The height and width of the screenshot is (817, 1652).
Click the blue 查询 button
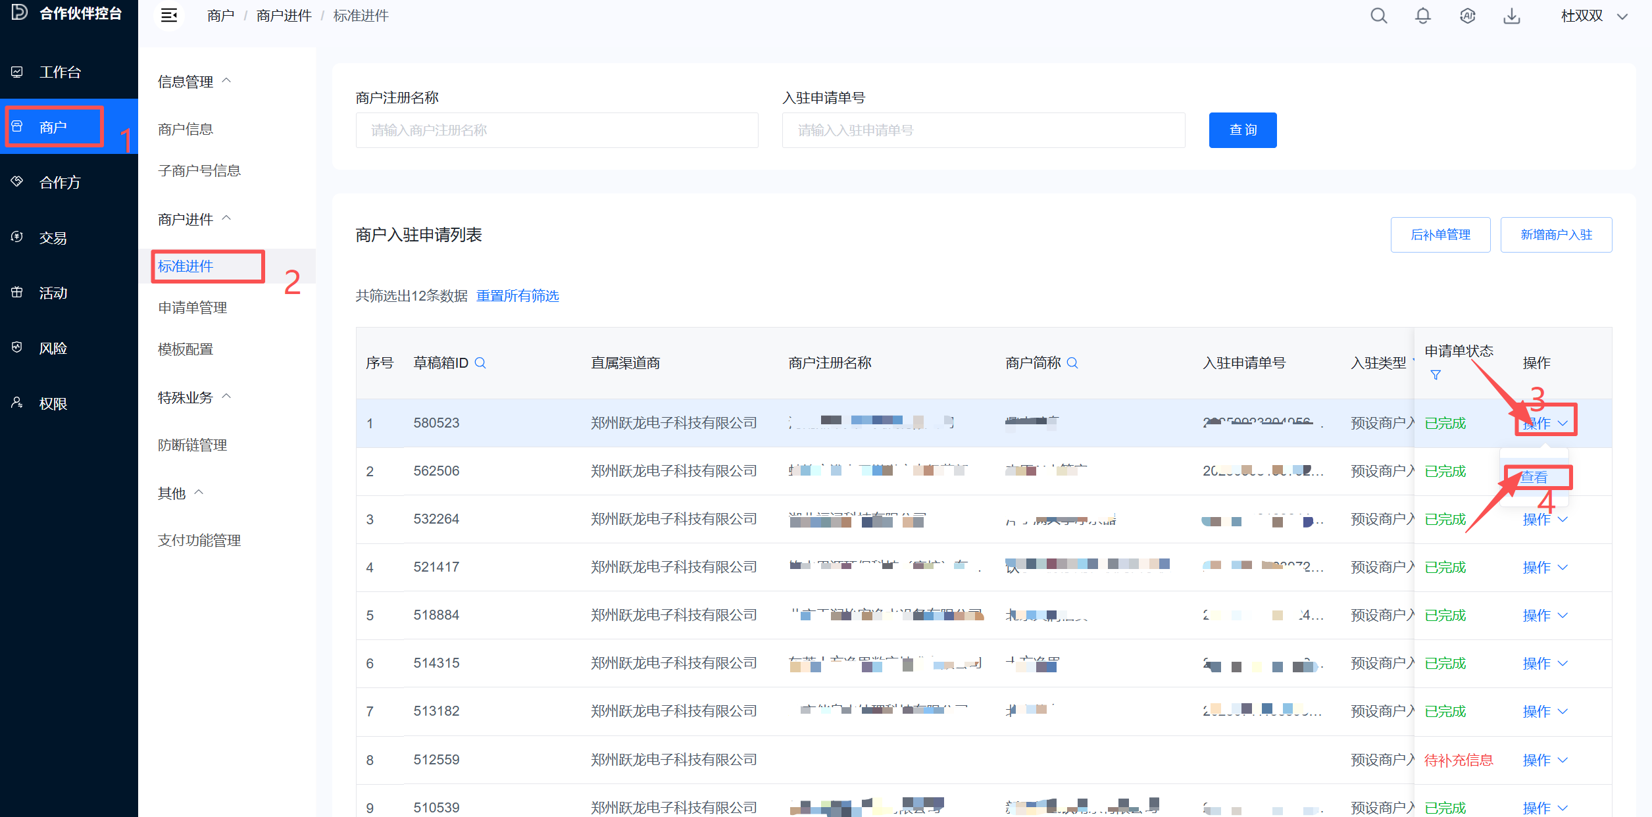[1243, 130]
